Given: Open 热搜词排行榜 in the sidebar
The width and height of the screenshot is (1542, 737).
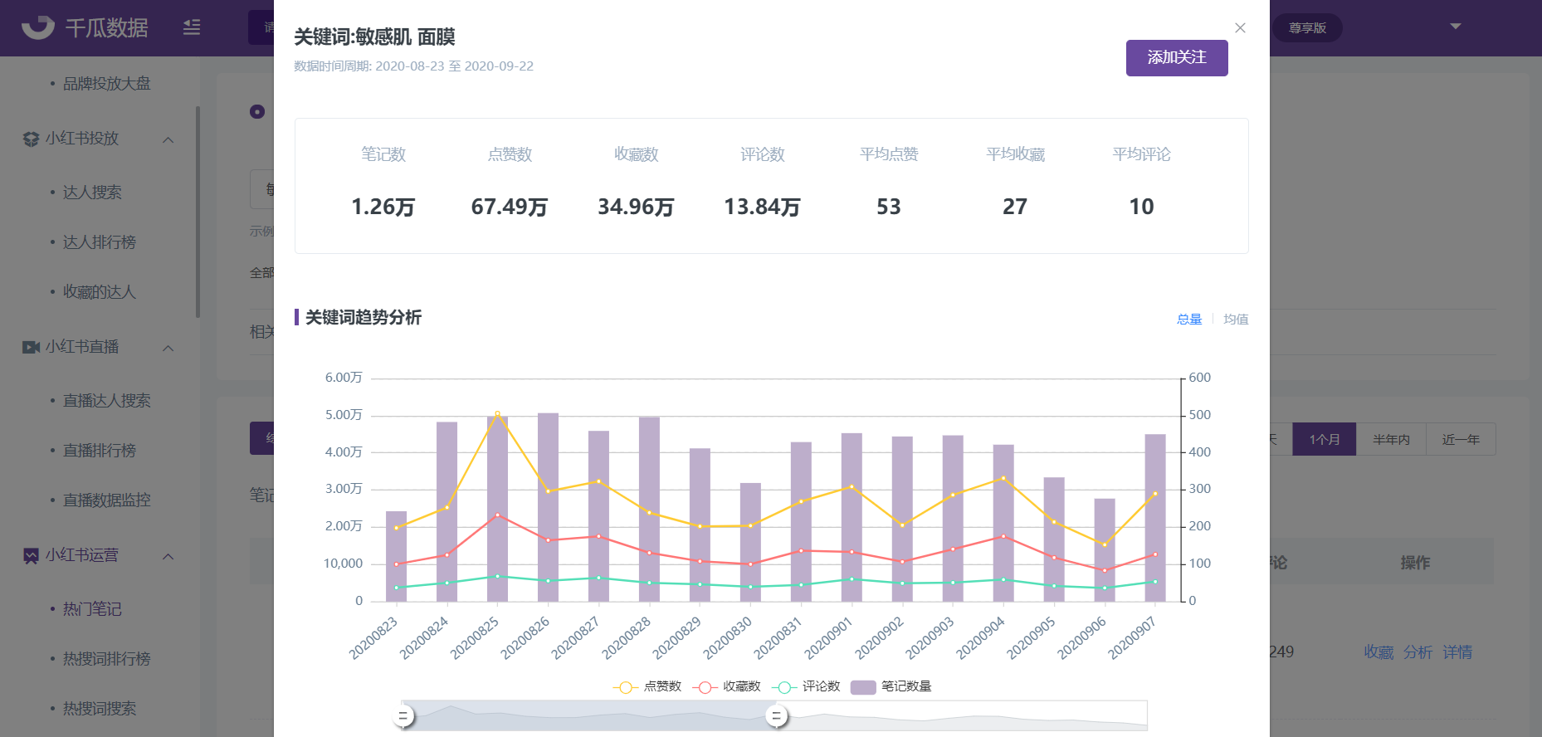Looking at the screenshot, I should pos(106,658).
